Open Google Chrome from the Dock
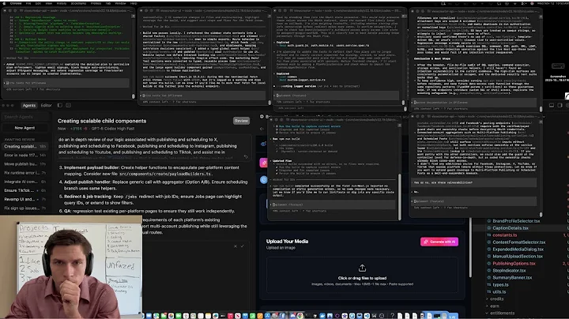Screen dimensions: 569x319 pos(300,316)
